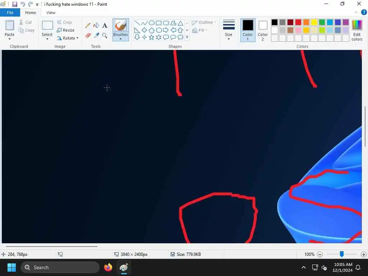
Task: Click the Edit colors button
Action: (357, 30)
